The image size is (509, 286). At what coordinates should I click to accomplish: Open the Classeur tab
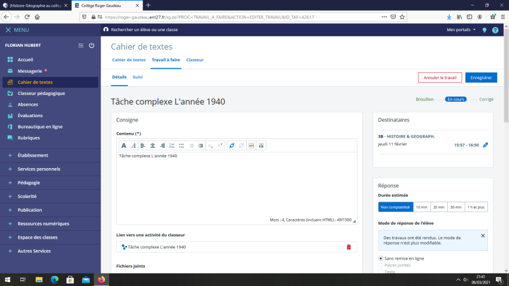click(195, 60)
